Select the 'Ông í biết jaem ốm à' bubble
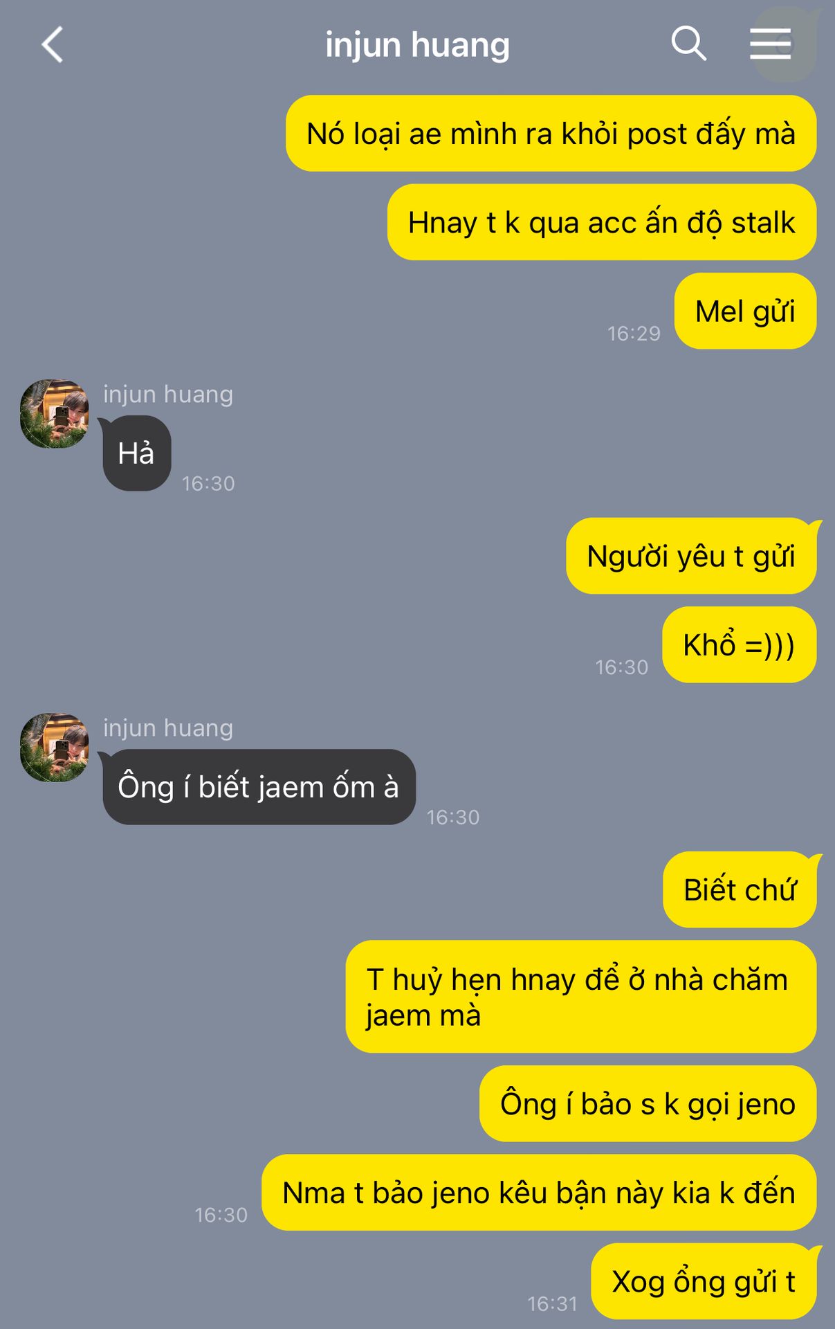835x1329 pixels. tap(259, 787)
